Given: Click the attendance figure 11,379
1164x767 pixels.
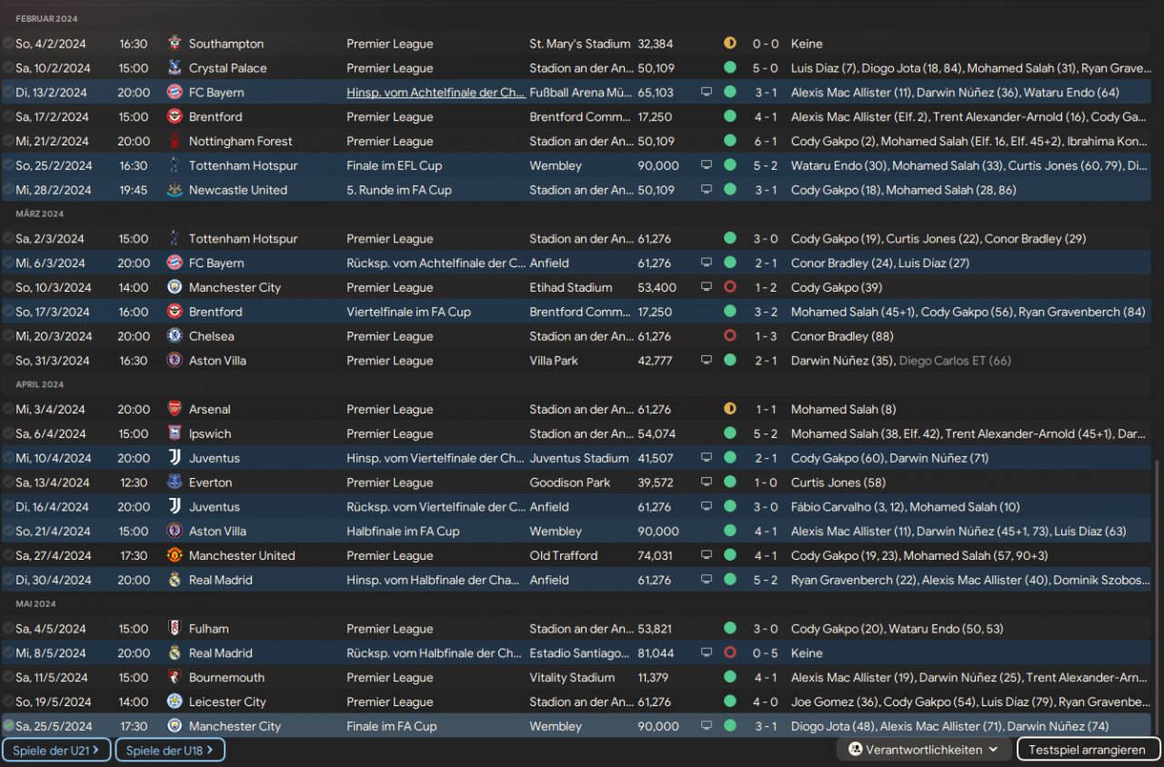Looking at the screenshot, I should point(655,677).
